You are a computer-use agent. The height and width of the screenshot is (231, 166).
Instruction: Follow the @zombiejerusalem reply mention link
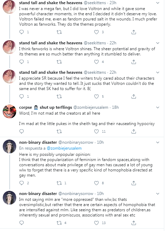pyautogui.click(x=64, y=148)
